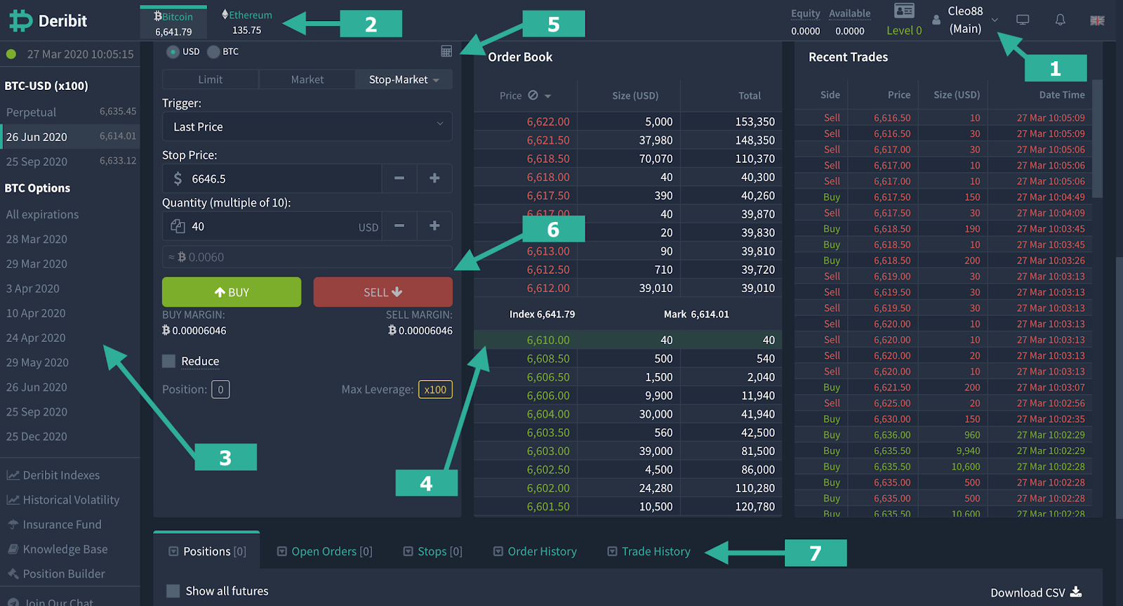
Task: Expand the Stop-Market order type dropdown
Action: pyautogui.click(x=404, y=79)
